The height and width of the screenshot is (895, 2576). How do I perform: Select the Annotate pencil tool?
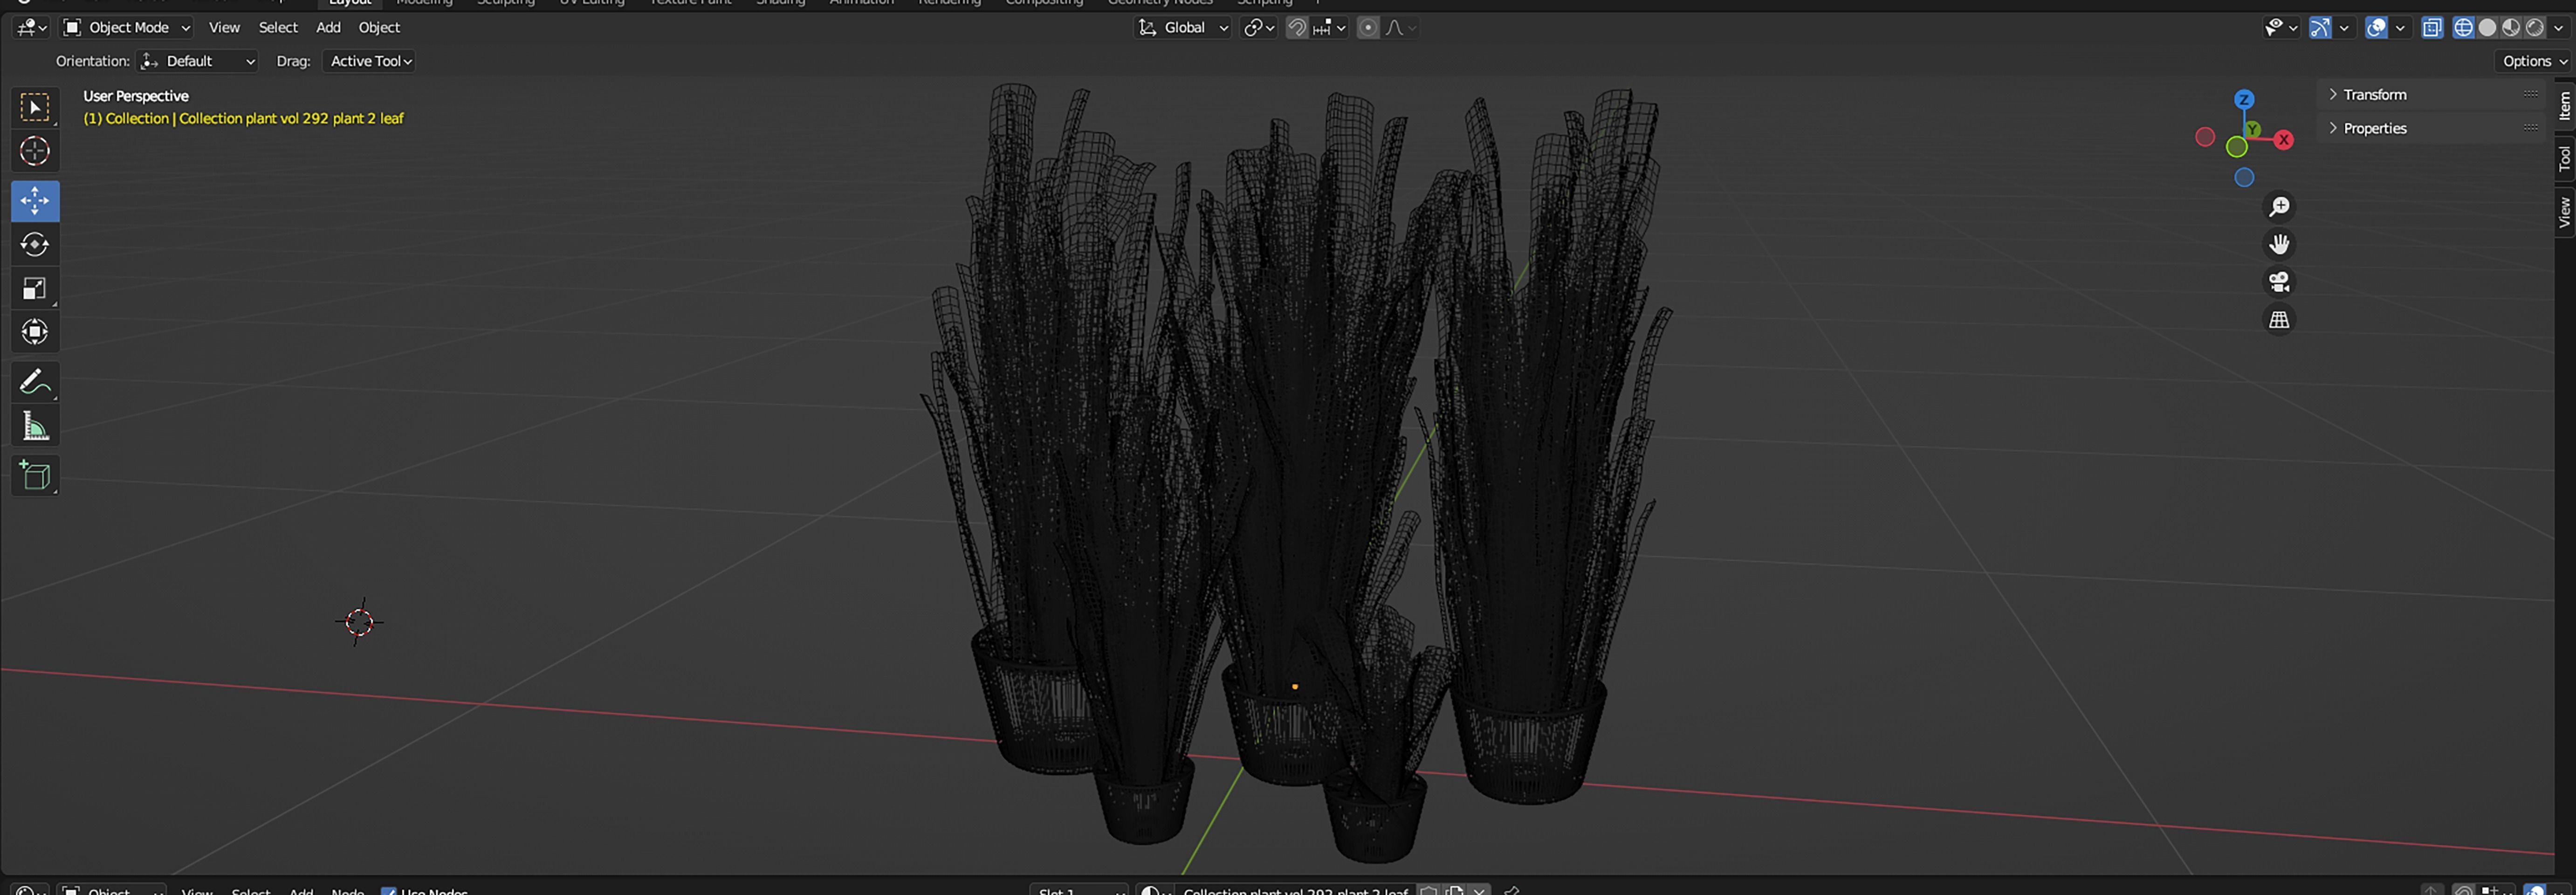tap(35, 382)
